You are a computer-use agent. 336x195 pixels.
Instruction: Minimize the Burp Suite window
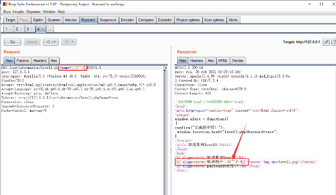(309, 4)
